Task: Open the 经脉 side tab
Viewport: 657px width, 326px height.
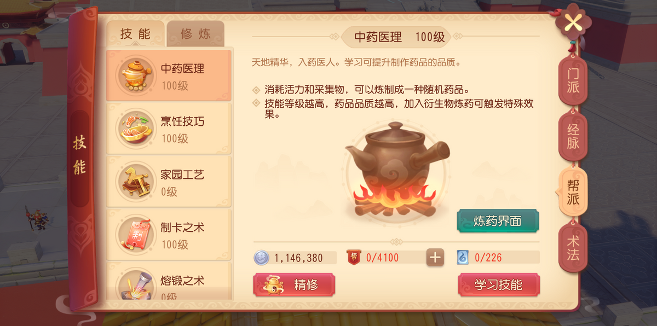Action: coord(573,137)
